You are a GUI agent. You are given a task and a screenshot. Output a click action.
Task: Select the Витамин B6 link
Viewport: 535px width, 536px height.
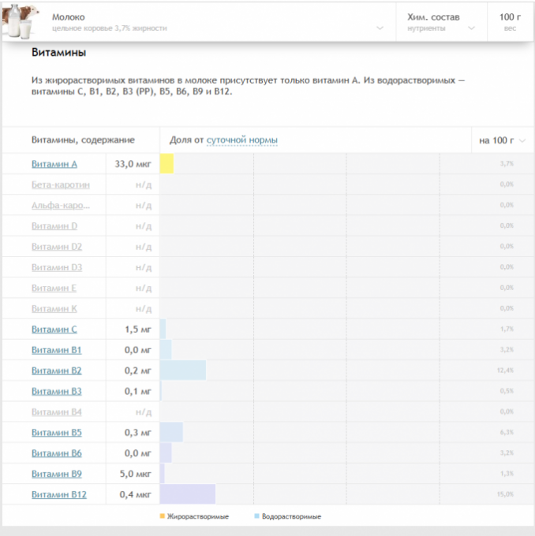point(56,453)
